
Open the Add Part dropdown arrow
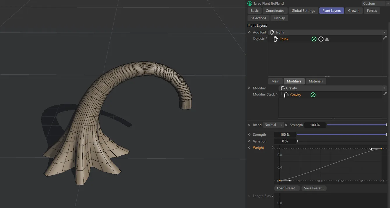click(384, 32)
